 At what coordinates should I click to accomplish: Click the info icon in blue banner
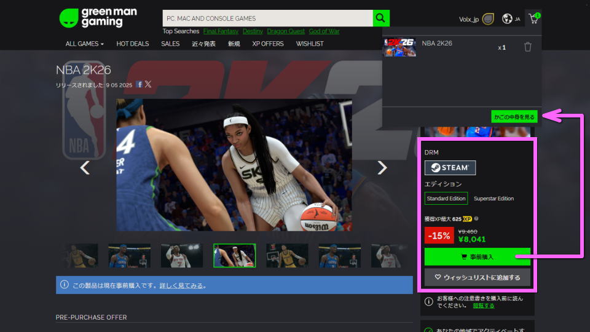click(65, 285)
